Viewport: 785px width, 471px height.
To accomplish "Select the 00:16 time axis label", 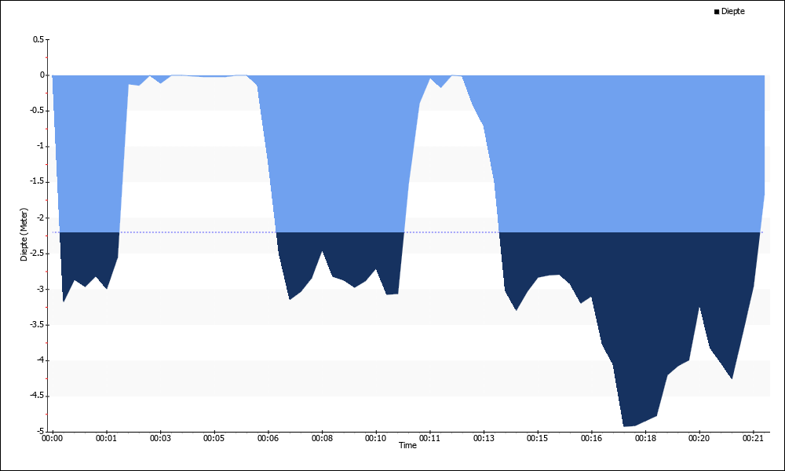I will 591,439.
